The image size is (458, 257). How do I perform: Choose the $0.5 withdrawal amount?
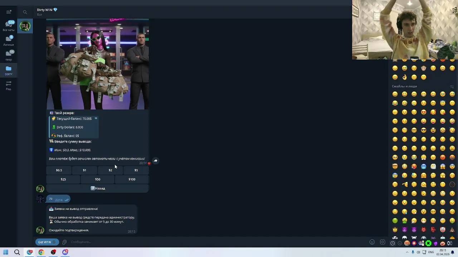[59, 170]
